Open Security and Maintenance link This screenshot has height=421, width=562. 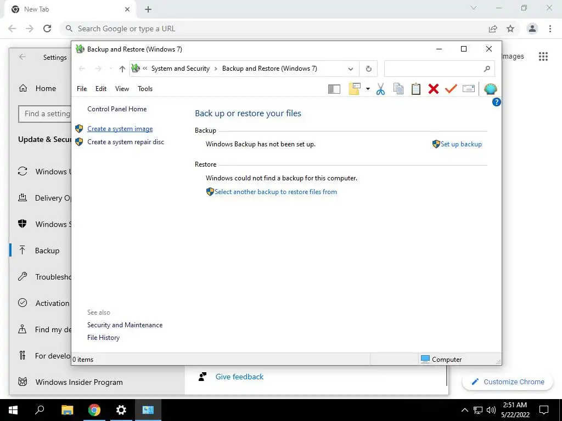(x=125, y=325)
